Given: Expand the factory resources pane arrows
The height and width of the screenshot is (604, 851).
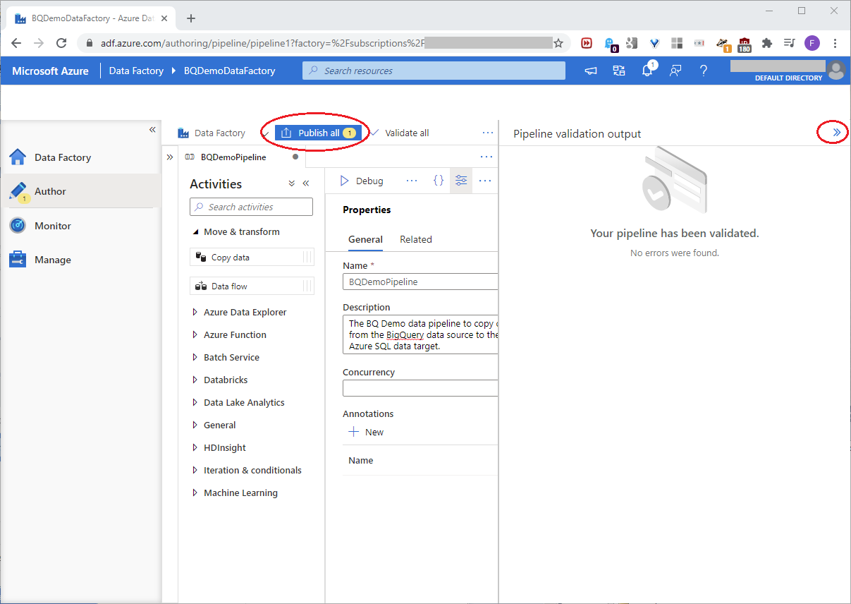Looking at the screenshot, I should 169,157.
